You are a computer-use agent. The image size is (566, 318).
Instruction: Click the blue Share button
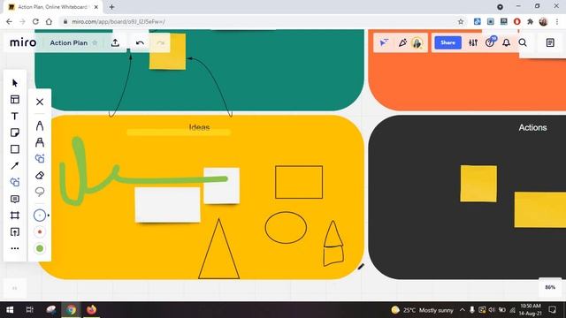447,42
